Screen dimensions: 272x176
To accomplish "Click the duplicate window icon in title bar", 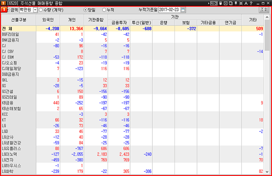I will click(231, 3).
